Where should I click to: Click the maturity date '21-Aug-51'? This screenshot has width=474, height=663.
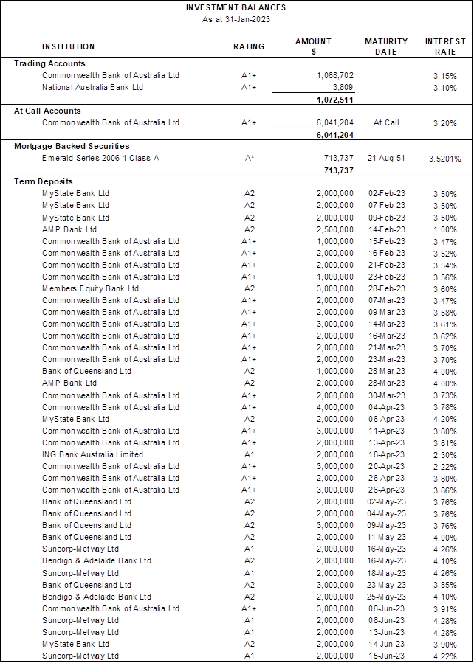(386, 159)
